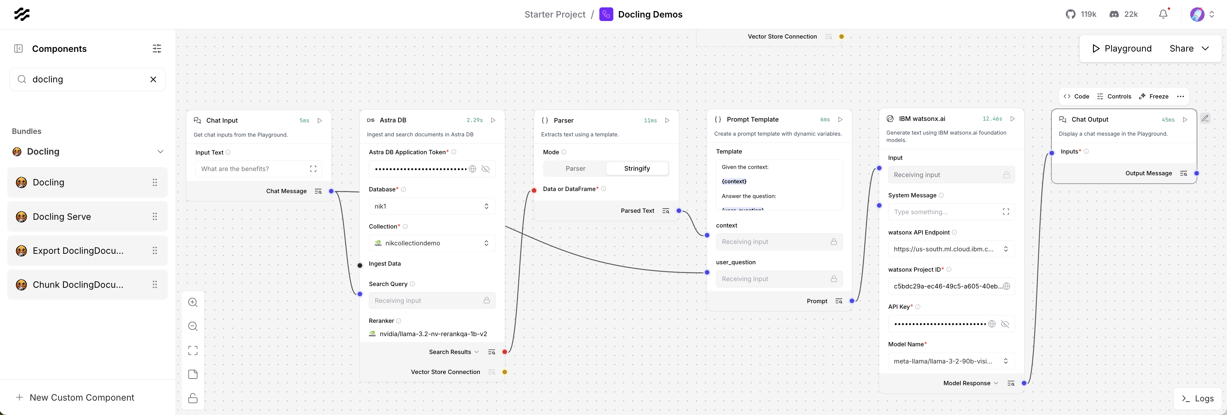Zoom out on the canvas
Image resolution: width=1227 pixels, height=415 pixels.
pyautogui.click(x=193, y=326)
